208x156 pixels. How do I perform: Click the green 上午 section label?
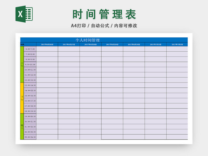click(22, 64)
